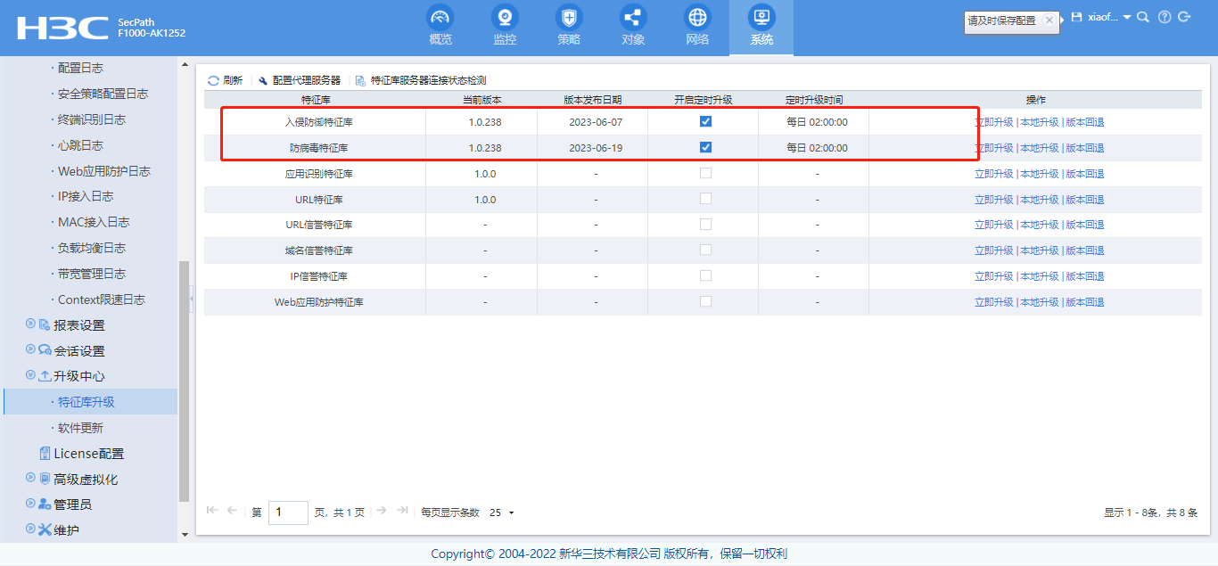Click 本地升级 for URL信誉特征库
The image size is (1218, 566).
1040,225
